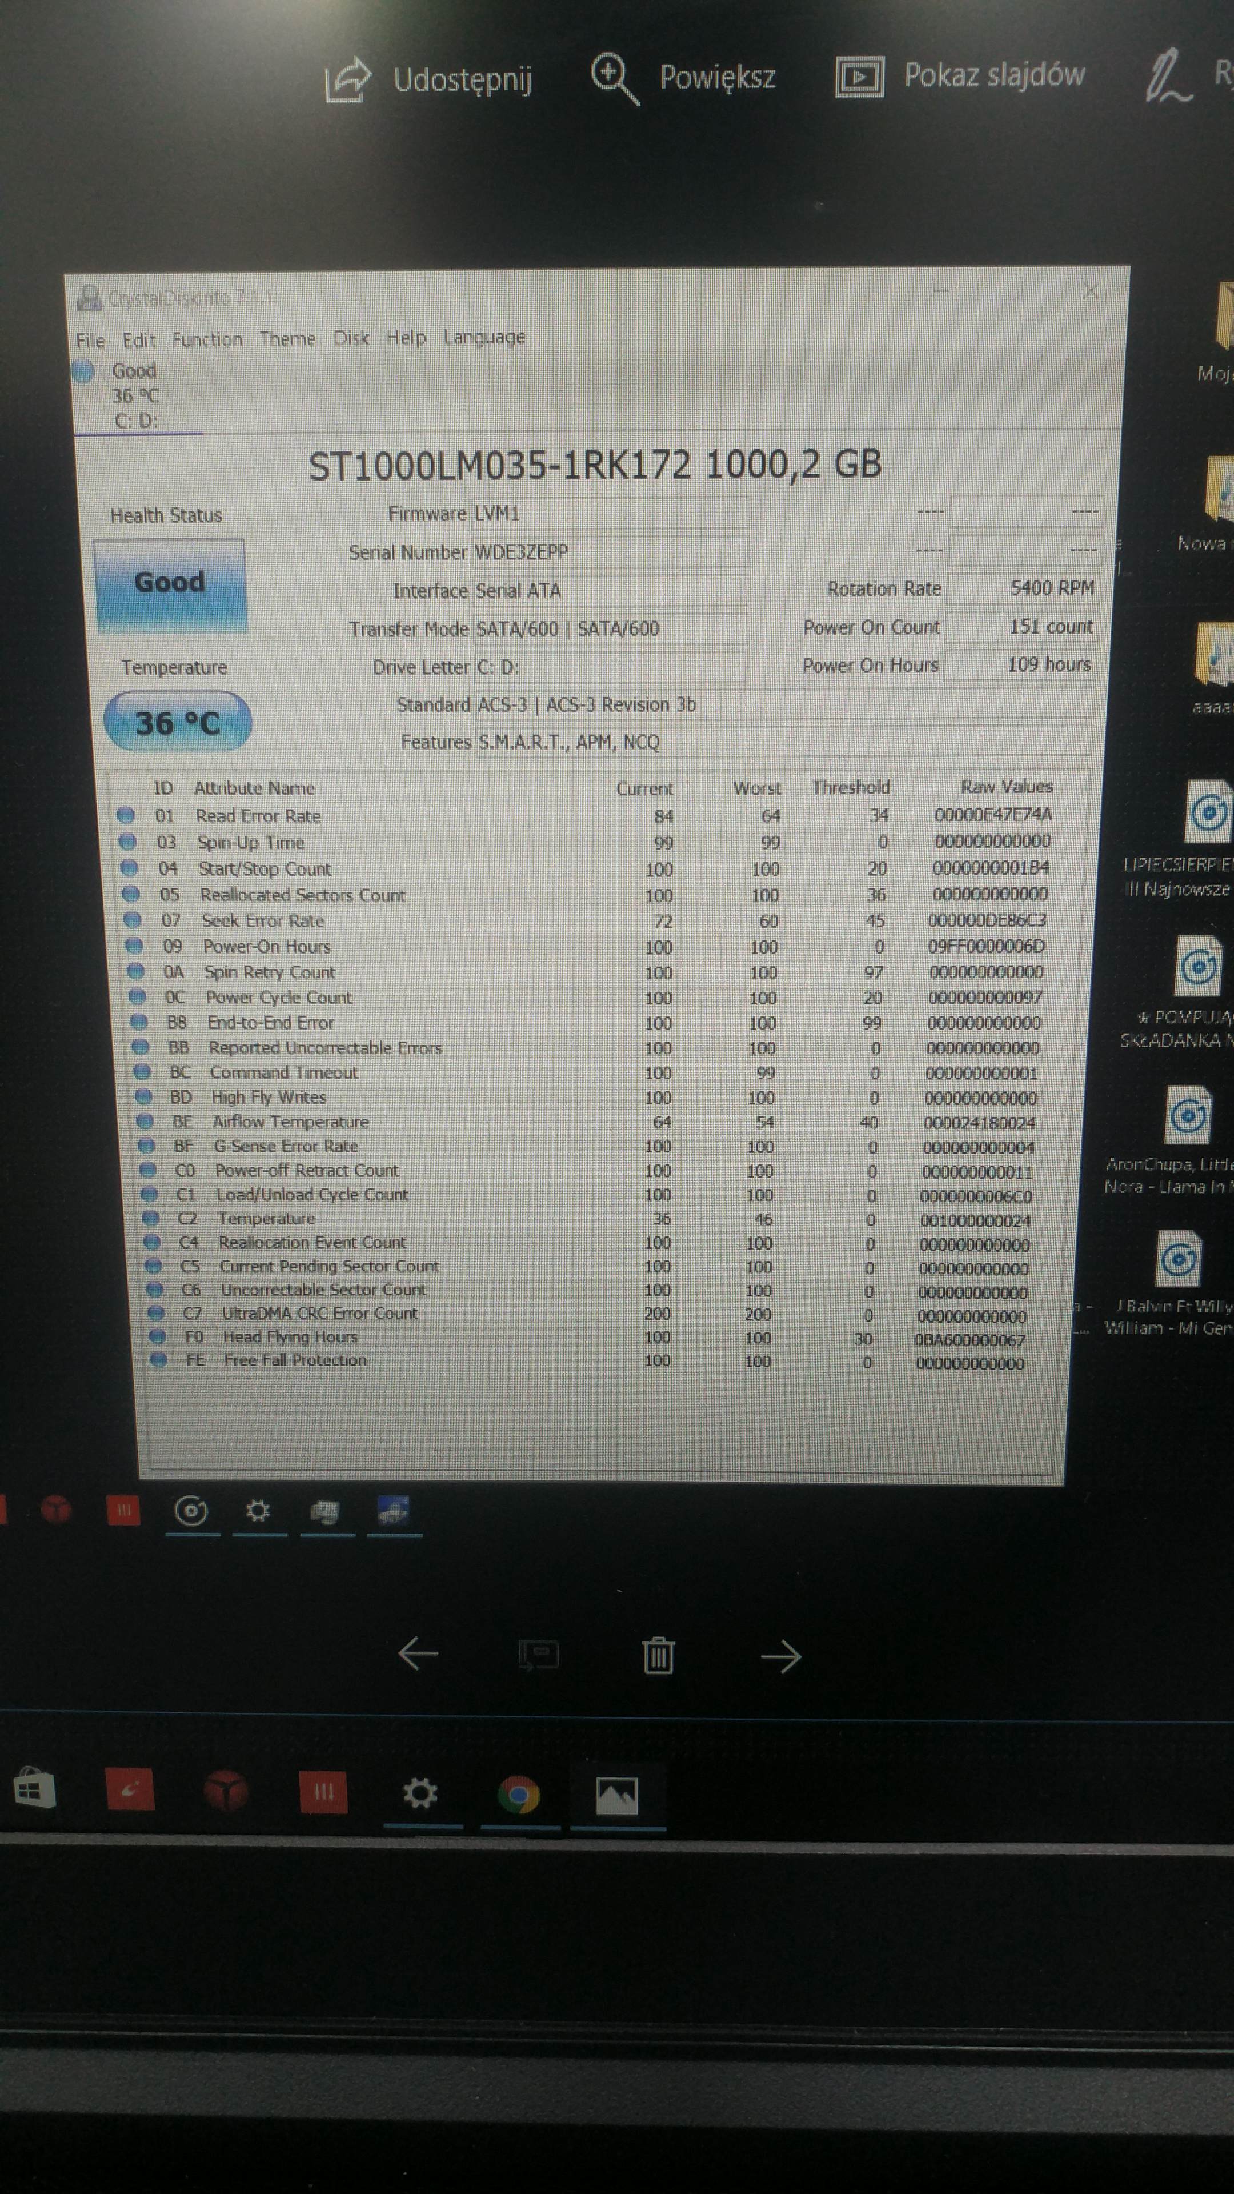
Task: Click the red cube icon on taskbar
Action: pyautogui.click(x=225, y=1790)
